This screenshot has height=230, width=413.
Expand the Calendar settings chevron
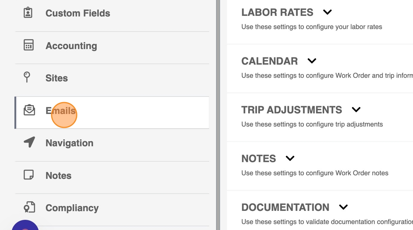312,61
